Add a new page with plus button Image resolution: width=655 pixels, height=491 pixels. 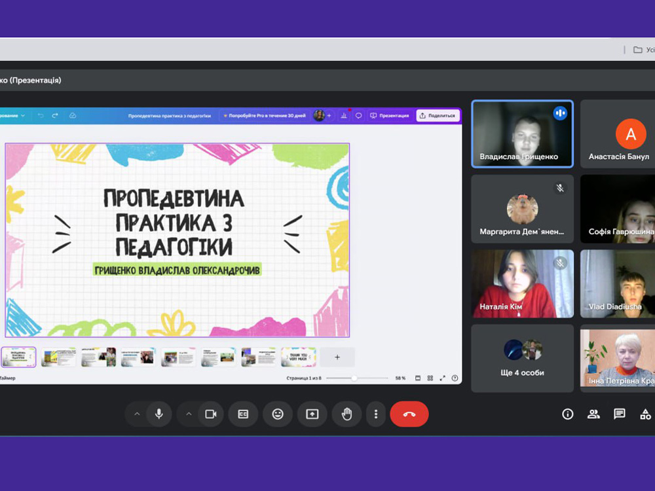click(337, 357)
